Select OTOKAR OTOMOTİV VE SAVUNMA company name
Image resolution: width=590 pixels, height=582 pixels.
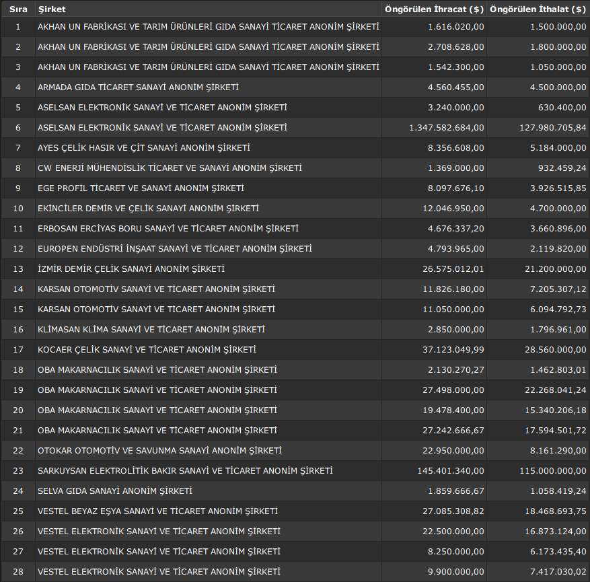point(159,450)
